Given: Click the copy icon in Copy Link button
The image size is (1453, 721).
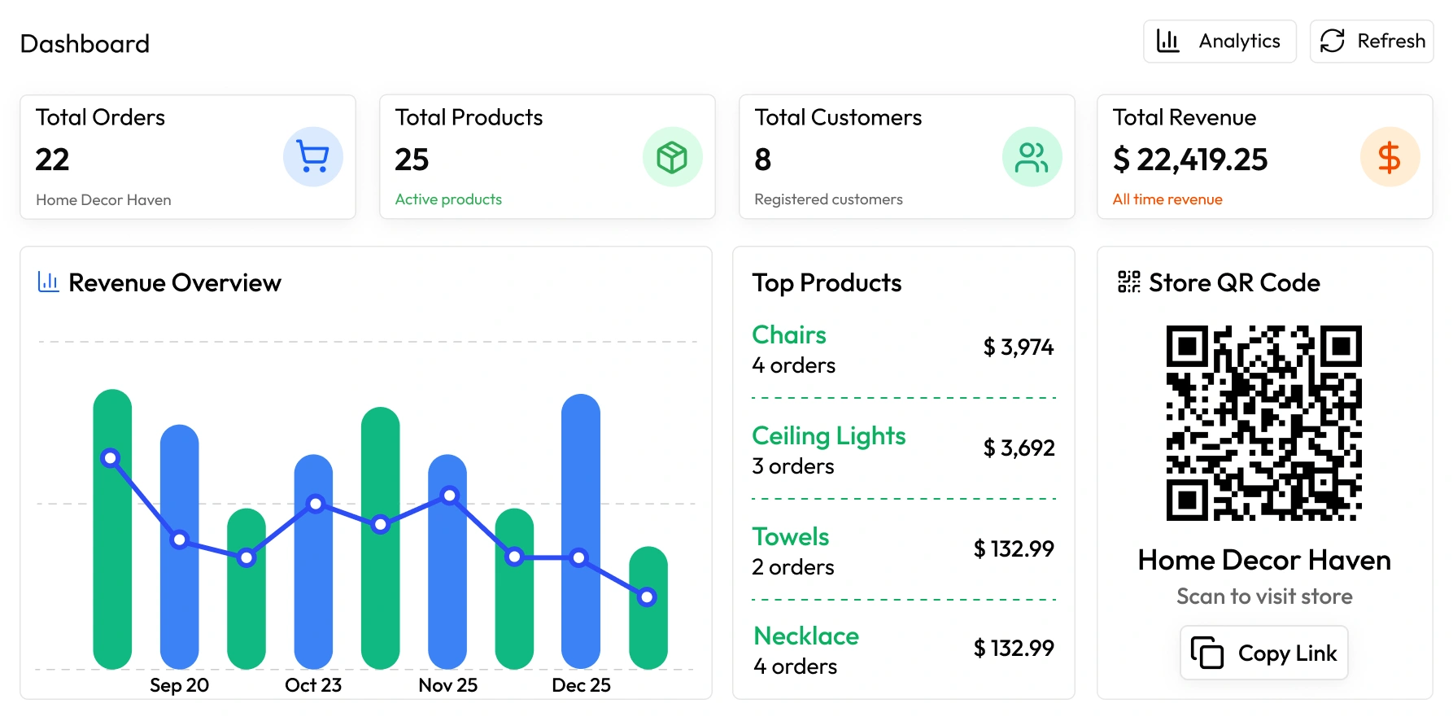Looking at the screenshot, I should [1207, 653].
